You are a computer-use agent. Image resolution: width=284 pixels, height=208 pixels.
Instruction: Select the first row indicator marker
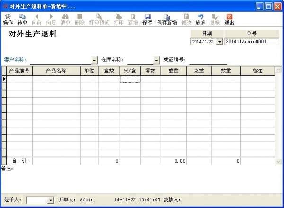4,79
